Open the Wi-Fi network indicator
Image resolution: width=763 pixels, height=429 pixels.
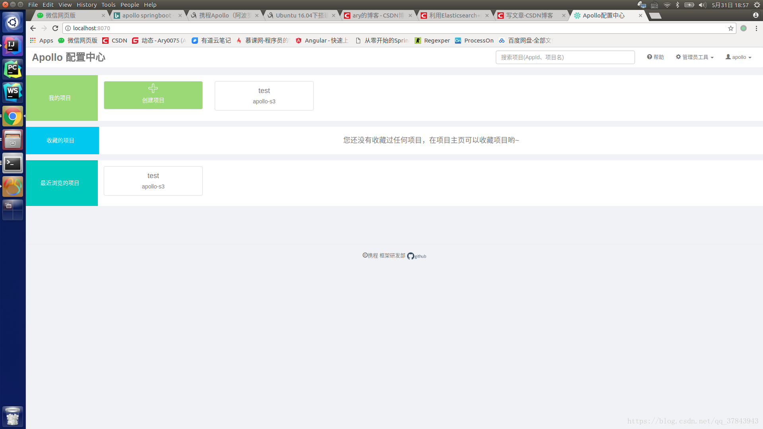667,5
